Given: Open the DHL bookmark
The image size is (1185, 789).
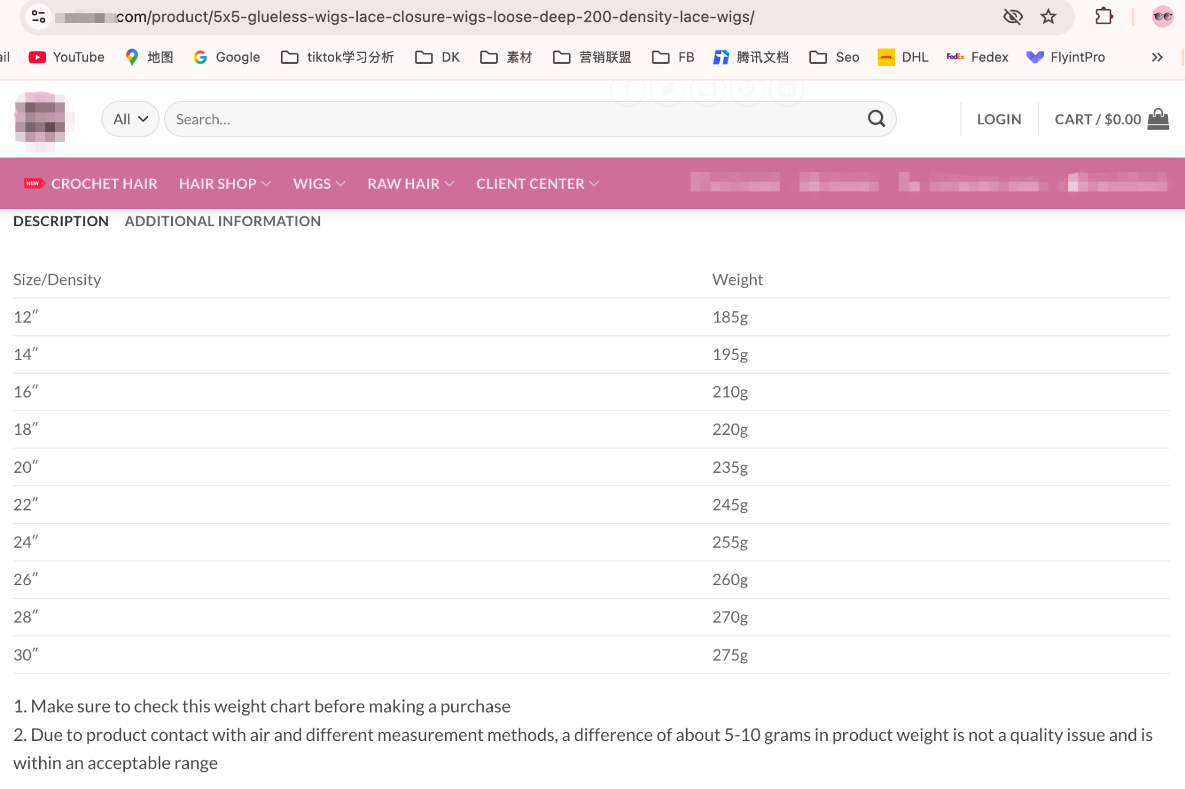Looking at the screenshot, I should pos(903,57).
